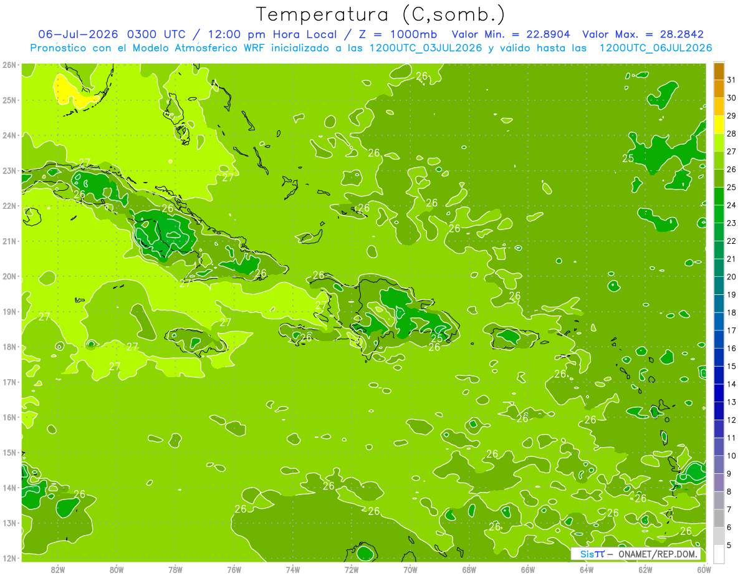Click the colorbar scale value 17
748x578 pixels.
(731, 330)
